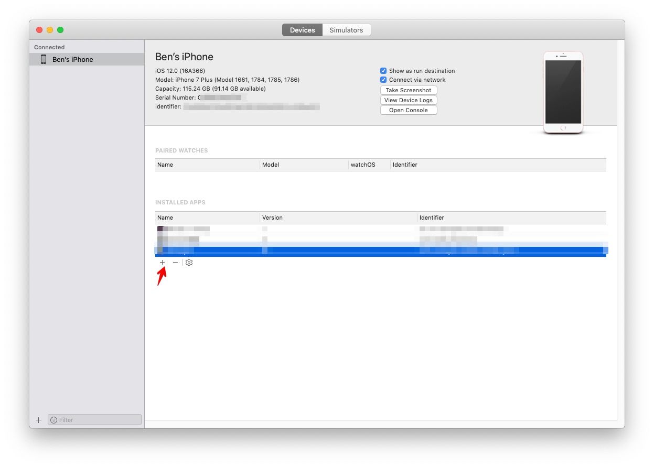This screenshot has height=467, width=654.
Task: Add an app with the plus button under Installed Apps
Action: pyautogui.click(x=163, y=262)
